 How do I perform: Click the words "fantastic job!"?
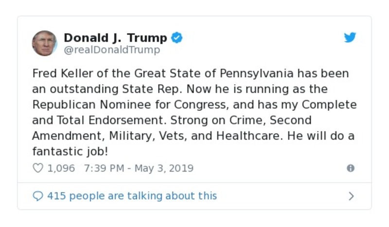tap(70, 152)
